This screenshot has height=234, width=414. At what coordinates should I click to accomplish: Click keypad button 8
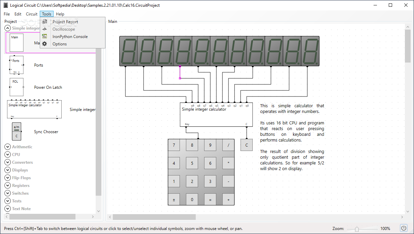pos(192,145)
